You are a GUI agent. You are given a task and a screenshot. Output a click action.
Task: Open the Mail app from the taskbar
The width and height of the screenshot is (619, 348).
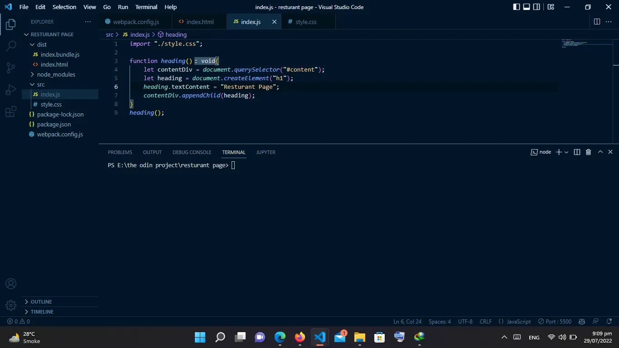pos(340,337)
